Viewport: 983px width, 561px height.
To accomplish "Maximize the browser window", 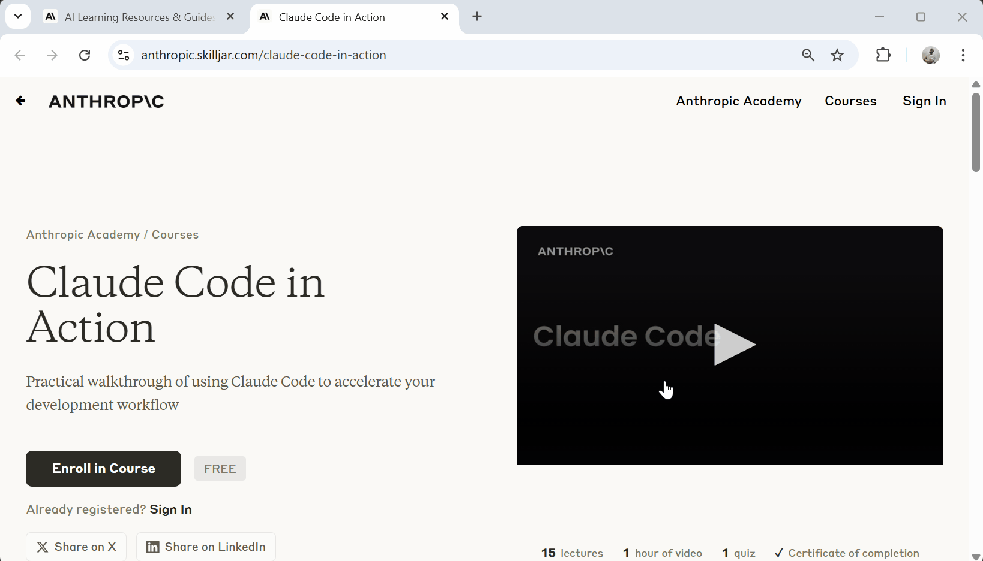I will tap(921, 17).
